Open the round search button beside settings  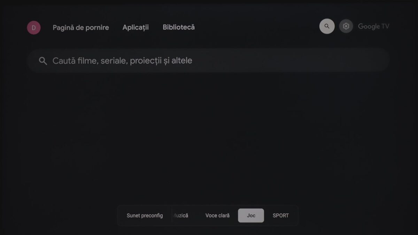pyautogui.click(x=327, y=26)
